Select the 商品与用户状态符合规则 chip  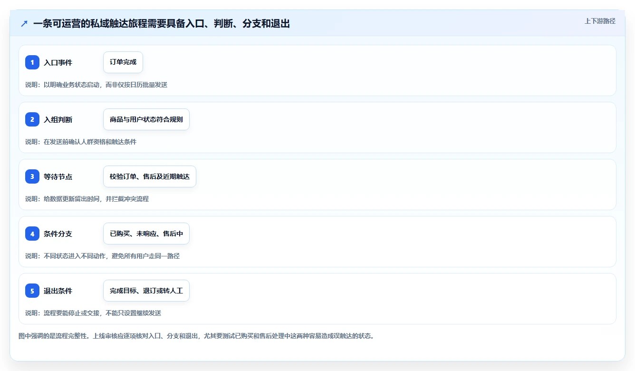point(146,119)
